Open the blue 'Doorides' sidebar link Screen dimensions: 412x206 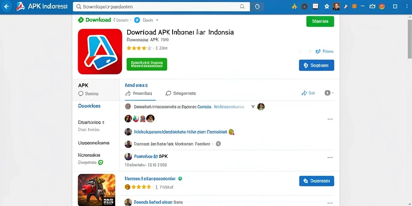point(89,106)
